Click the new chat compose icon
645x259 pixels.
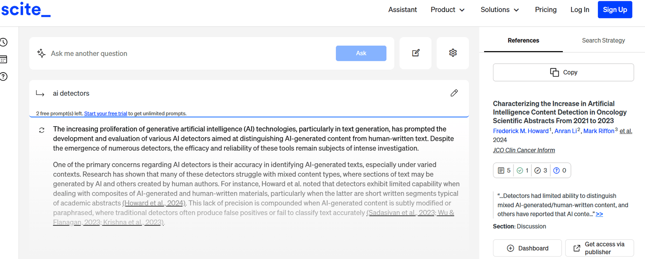click(x=416, y=53)
